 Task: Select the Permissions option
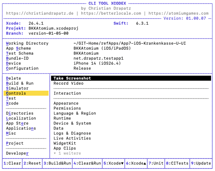pyautogui.click(x=67, y=108)
